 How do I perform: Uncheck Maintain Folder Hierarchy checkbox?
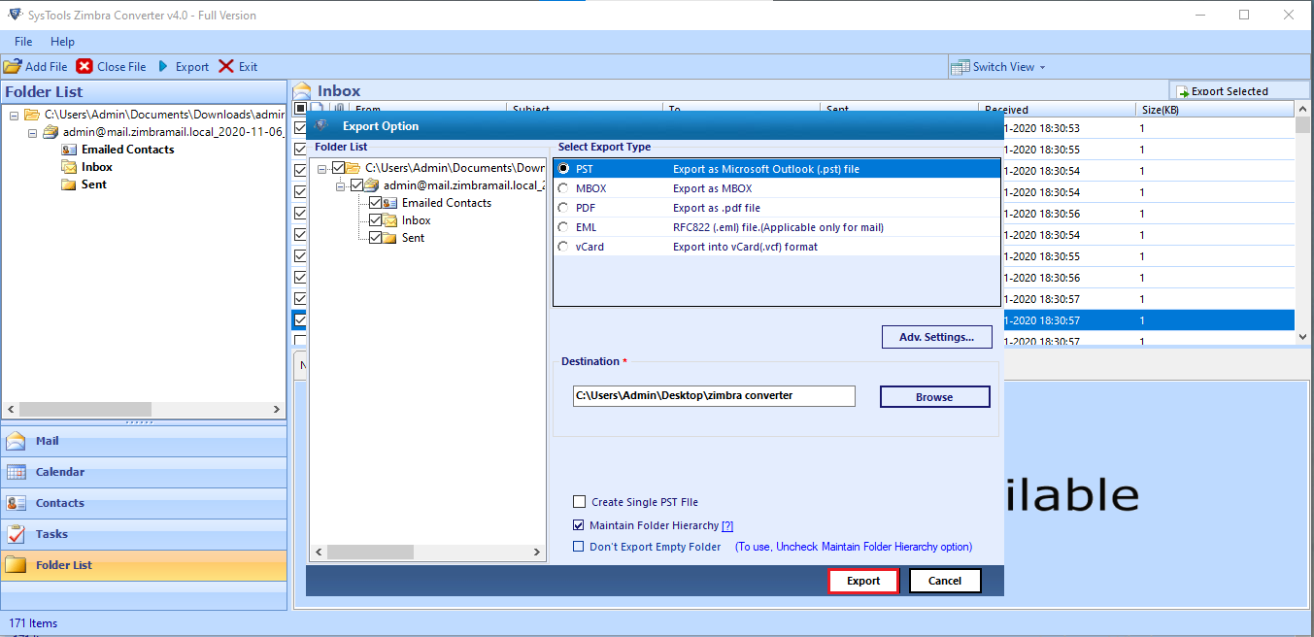(x=580, y=525)
